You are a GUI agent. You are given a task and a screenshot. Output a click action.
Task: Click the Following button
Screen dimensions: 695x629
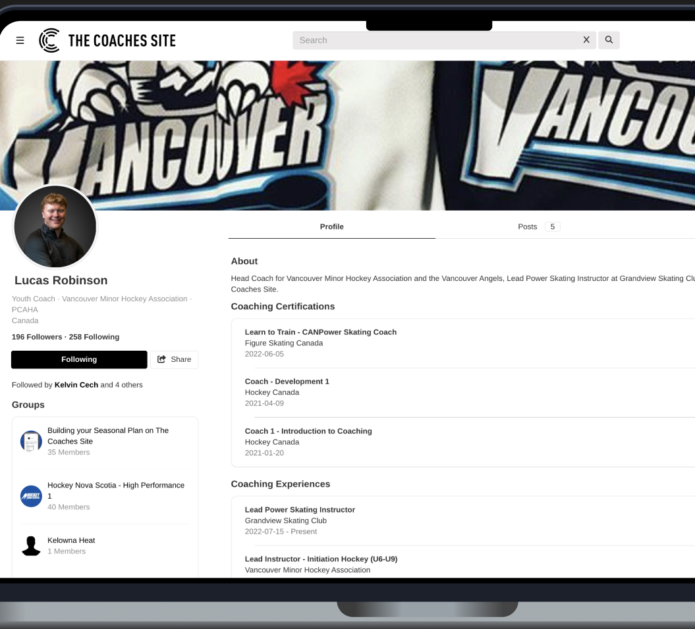79,359
